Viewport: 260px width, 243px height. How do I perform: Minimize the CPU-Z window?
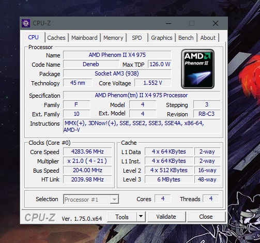tap(169, 23)
